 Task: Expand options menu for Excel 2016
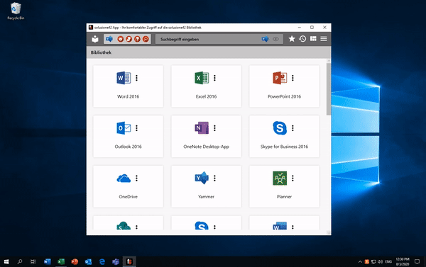214,78
